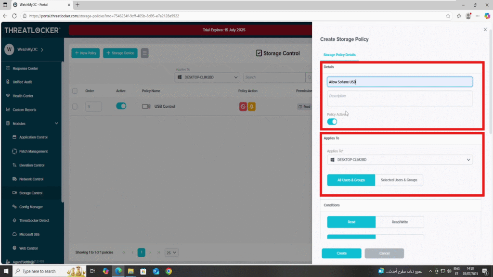Cancel storage policy creation
The image size is (493, 277).
coord(384,253)
